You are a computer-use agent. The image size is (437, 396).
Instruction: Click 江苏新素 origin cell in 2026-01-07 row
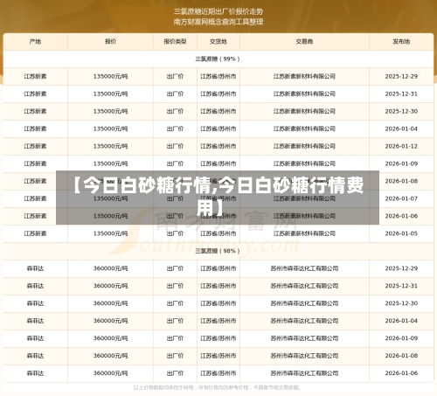[35, 198]
